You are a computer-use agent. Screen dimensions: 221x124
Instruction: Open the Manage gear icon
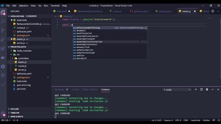pos(3,114)
